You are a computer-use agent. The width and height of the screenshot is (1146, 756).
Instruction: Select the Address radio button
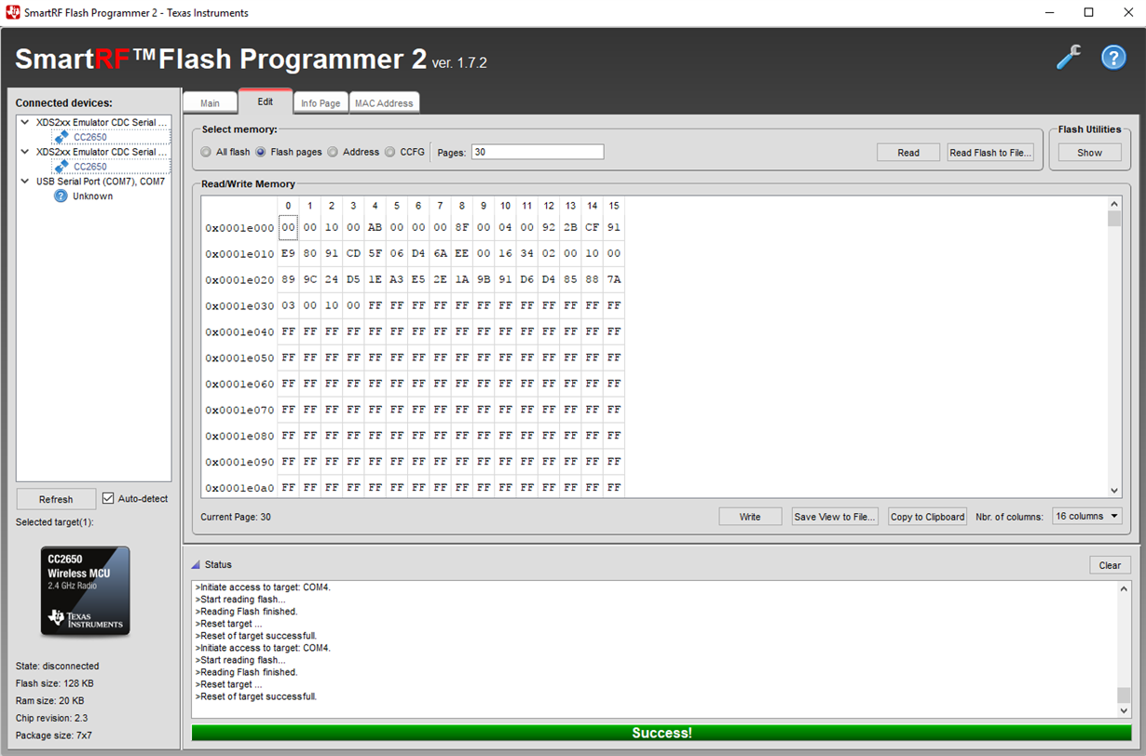pyautogui.click(x=333, y=152)
